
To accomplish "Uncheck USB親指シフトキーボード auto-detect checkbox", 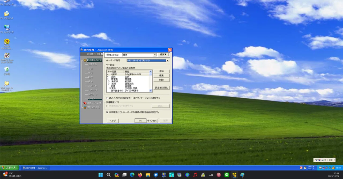I will [x=107, y=112].
